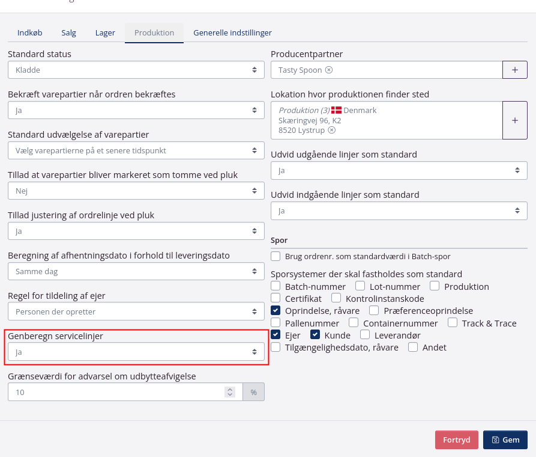Open Genberegn servicelinjer dropdown

tap(136, 352)
